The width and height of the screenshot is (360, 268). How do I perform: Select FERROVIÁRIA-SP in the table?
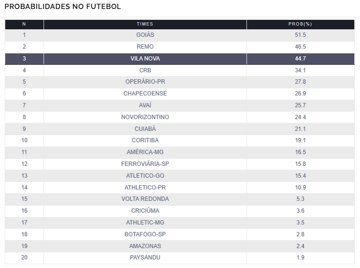point(145,164)
